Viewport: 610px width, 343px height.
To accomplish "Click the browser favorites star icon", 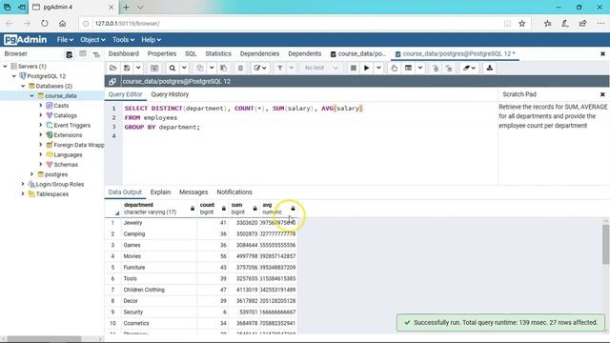I will 522,23.
